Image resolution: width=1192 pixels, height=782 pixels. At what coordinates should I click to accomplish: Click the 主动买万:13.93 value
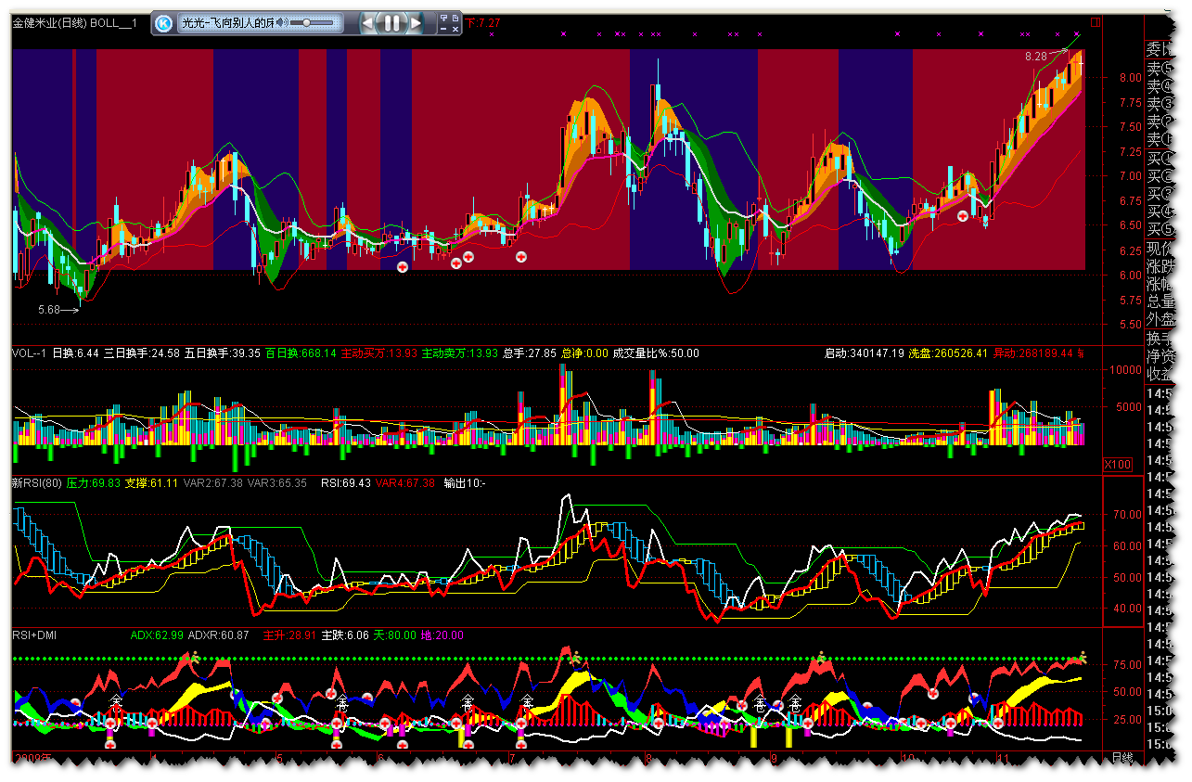(x=378, y=353)
